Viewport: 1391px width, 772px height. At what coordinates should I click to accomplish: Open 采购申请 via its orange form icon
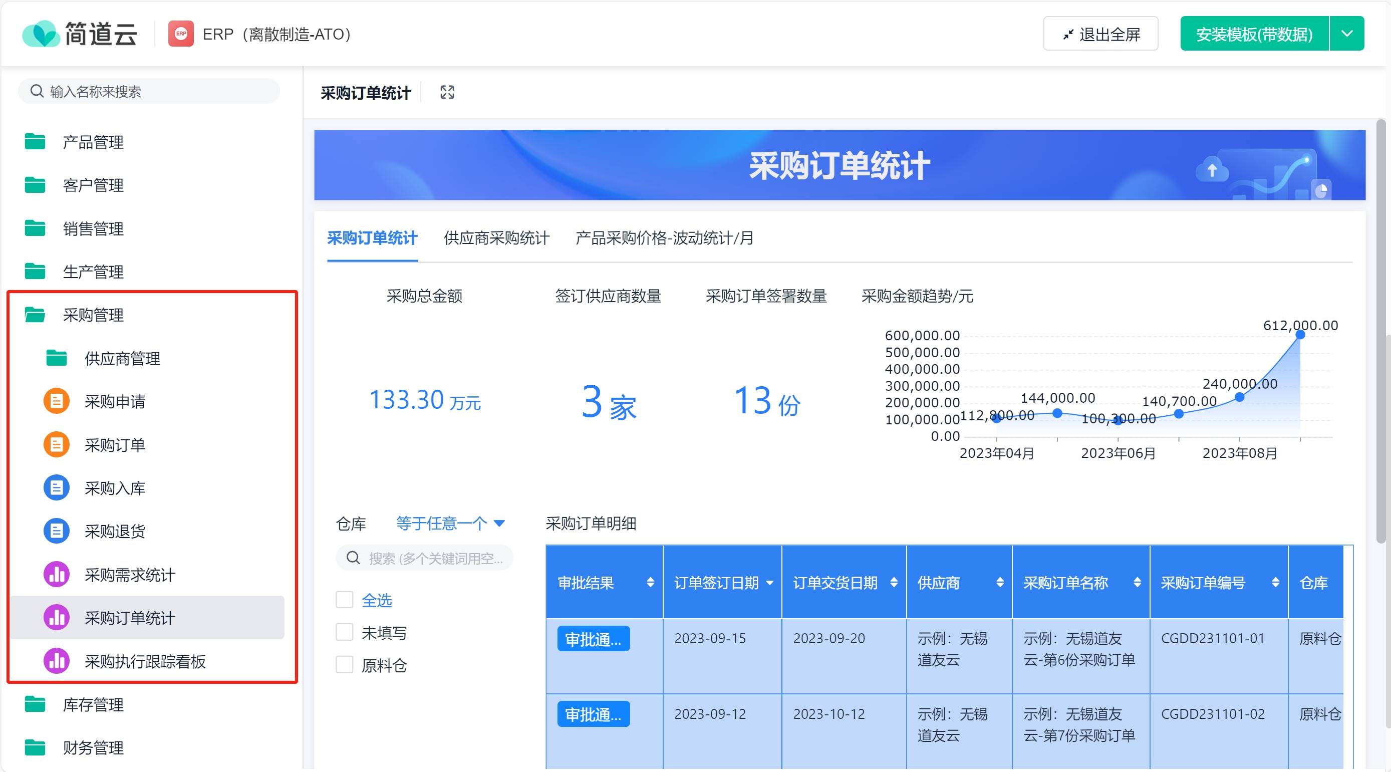pos(56,401)
